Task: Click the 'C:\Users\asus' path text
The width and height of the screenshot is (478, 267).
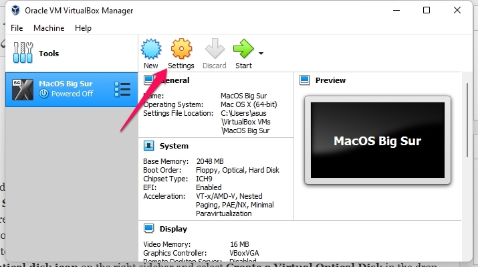Action: coord(243,113)
